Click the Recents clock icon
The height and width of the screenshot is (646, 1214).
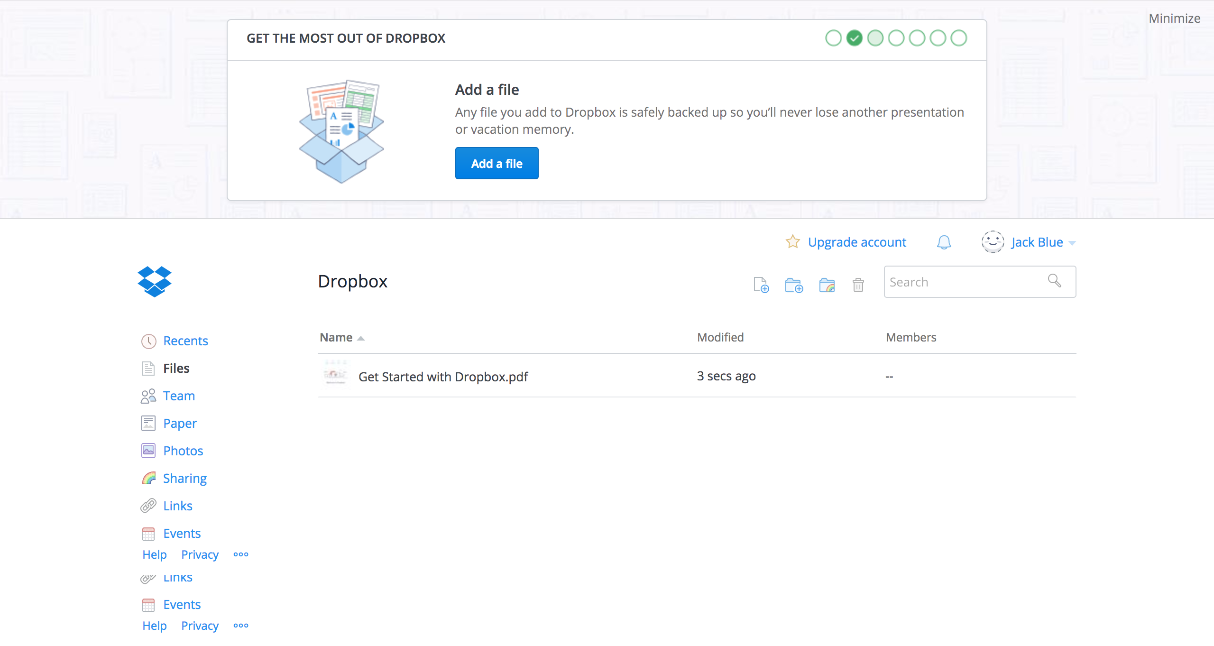[x=148, y=341]
